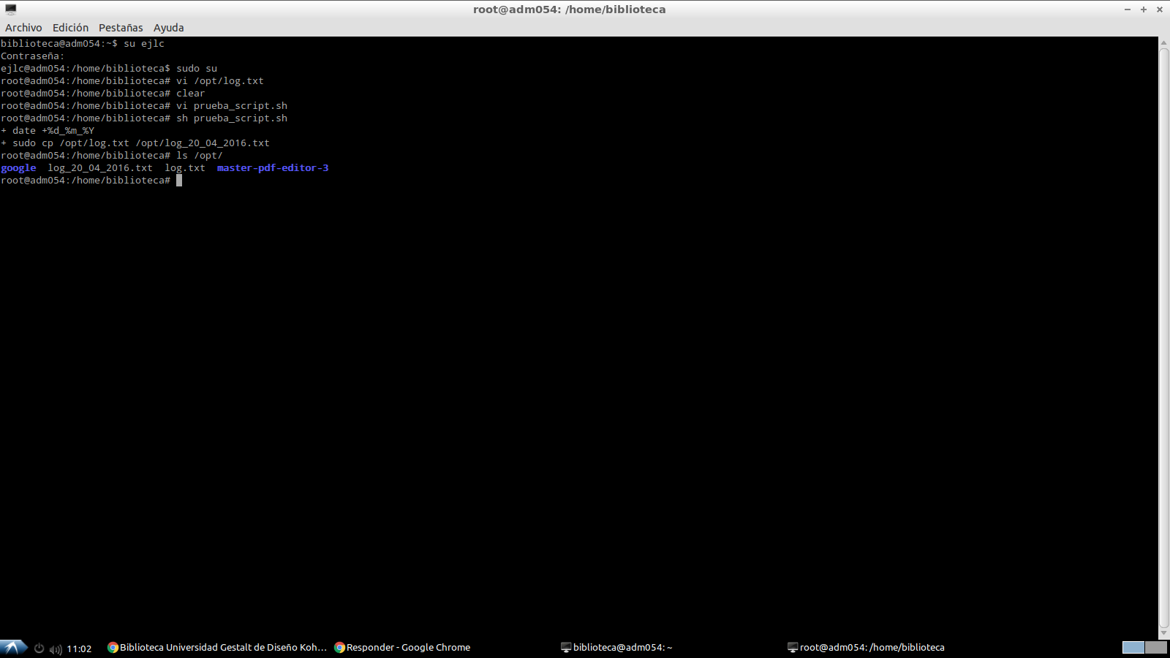1170x658 pixels.
Task: Click 'log.txt' in the ls output
Action: click(185, 168)
